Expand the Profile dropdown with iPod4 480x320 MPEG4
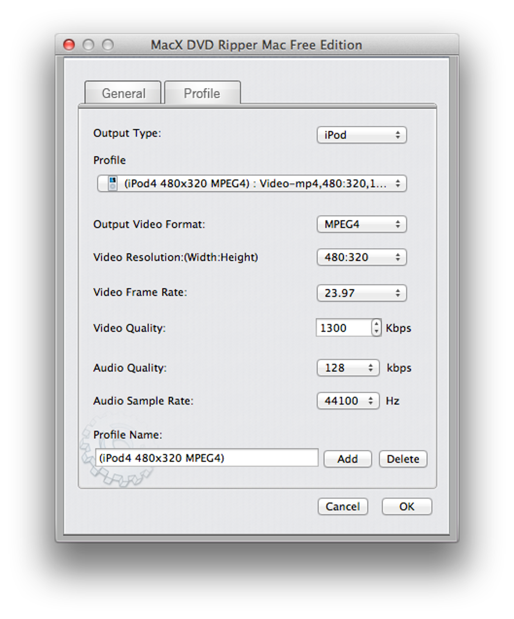 click(x=251, y=184)
